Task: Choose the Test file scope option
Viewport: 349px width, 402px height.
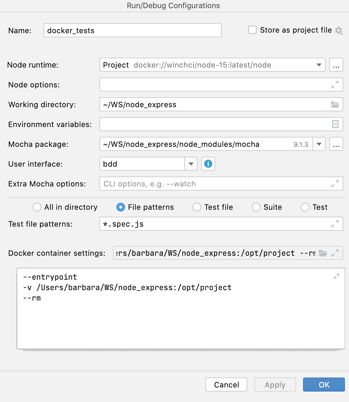Action: (197, 207)
